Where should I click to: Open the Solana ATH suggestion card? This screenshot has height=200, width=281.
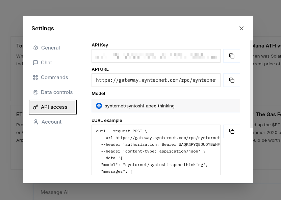[x=267, y=67]
